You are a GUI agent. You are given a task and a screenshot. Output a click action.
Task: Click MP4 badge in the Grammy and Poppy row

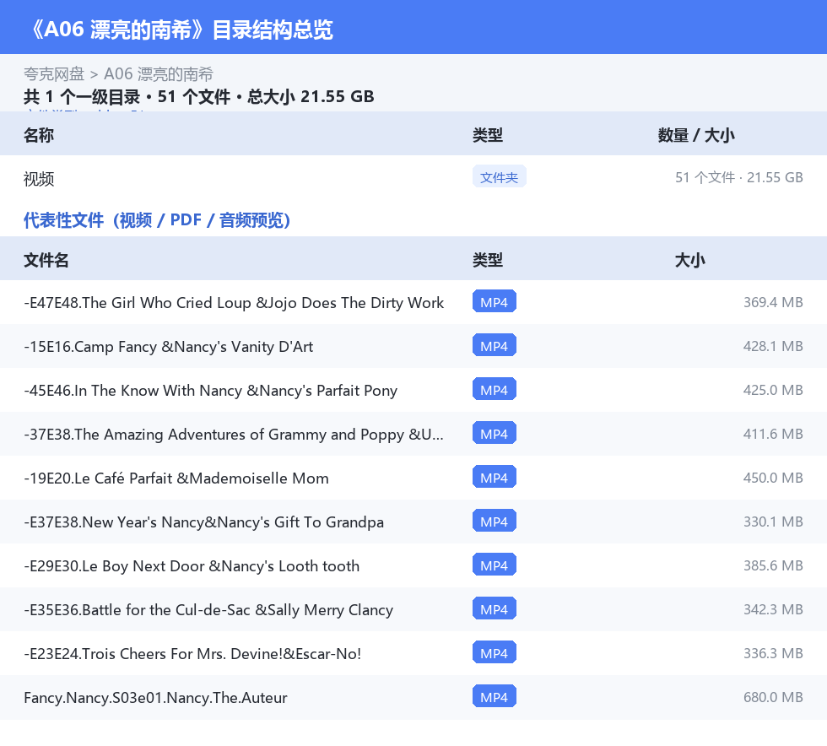(x=495, y=433)
